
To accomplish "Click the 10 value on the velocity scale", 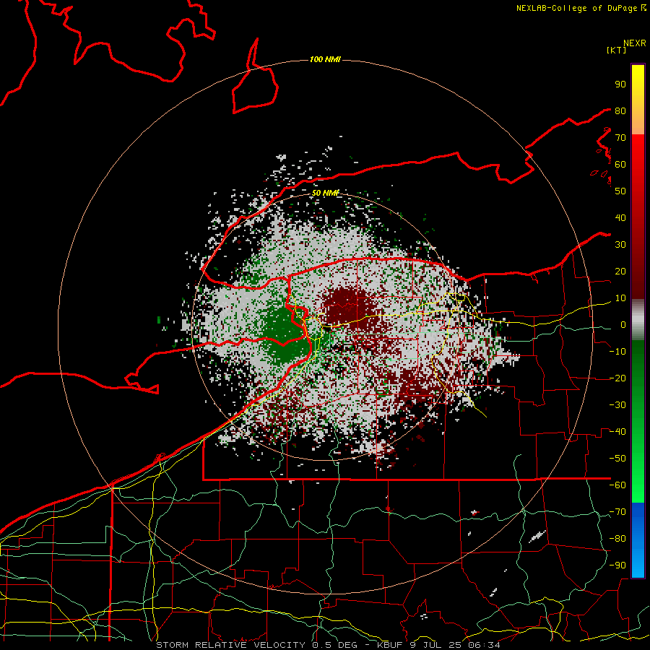I will pyautogui.click(x=620, y=298).
